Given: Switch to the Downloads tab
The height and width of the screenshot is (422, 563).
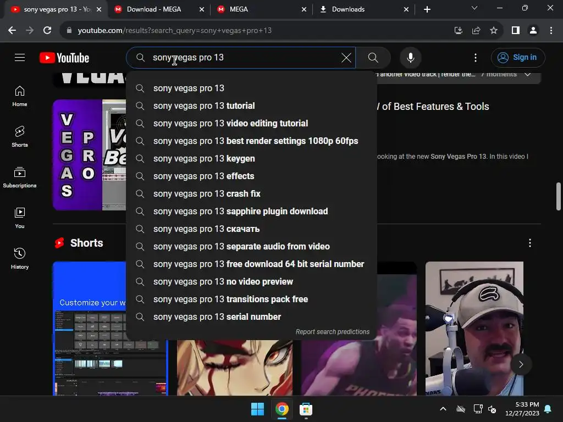Looking at the screenshot, I should pos(348,9).
